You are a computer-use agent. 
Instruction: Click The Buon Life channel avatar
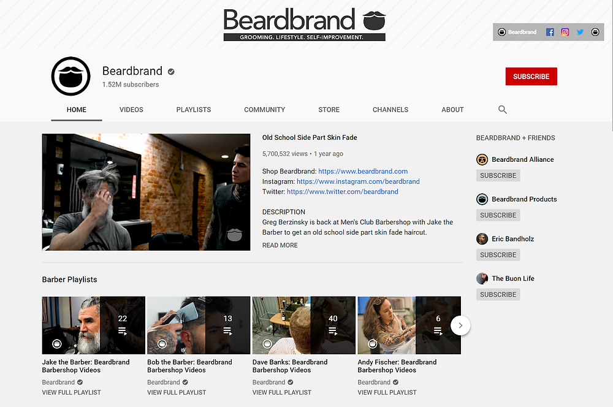pyautogui.click(x=482, y=278)
